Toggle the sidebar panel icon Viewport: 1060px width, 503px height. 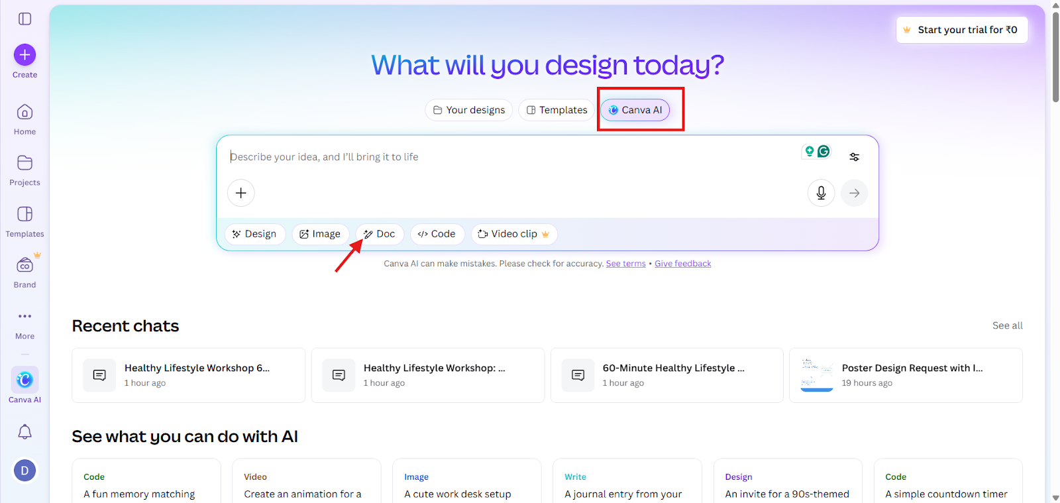(25, 19)
